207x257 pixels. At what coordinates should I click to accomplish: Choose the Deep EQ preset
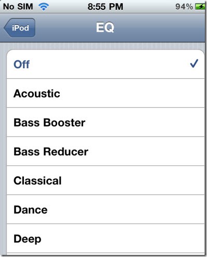click(x=106, y=238)
